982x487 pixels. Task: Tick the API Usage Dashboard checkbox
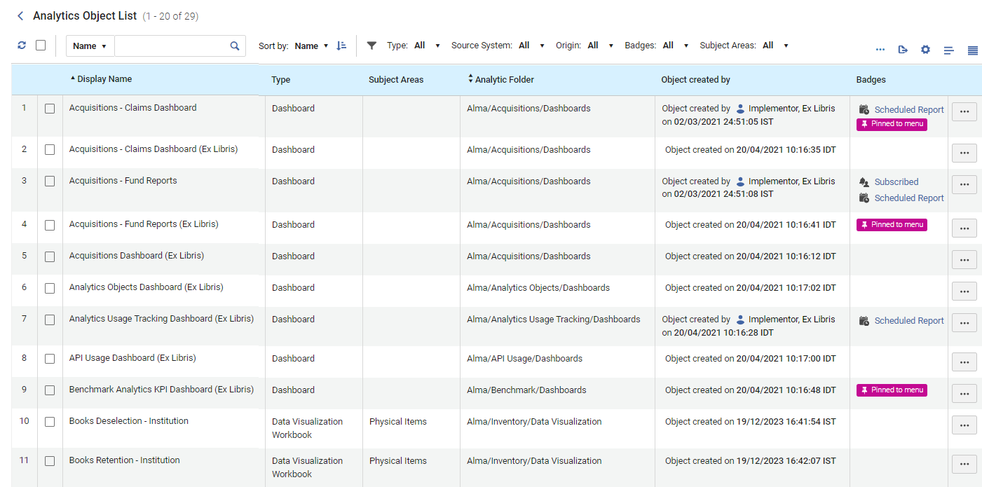coord(50,359)
